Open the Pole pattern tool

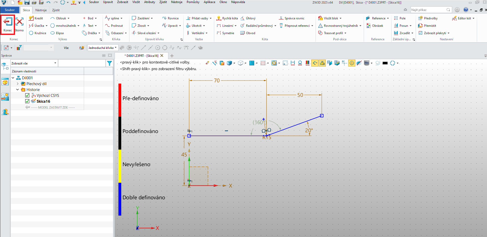(x=400, y=18)
